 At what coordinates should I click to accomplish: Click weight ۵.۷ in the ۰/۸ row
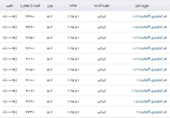pyautogui.click(x=50, y=59)
